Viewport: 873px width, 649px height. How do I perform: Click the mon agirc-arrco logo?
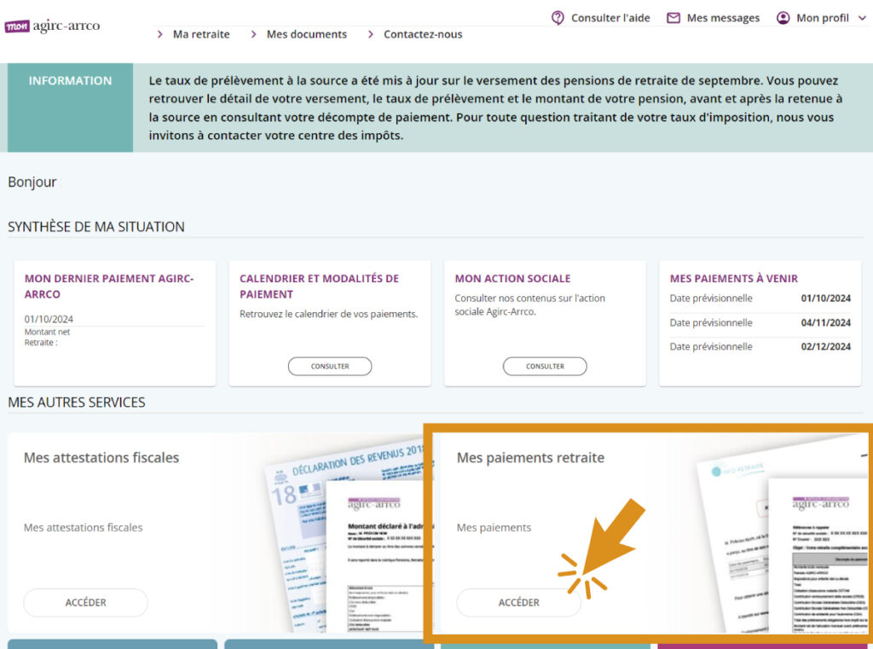point(52,26)
